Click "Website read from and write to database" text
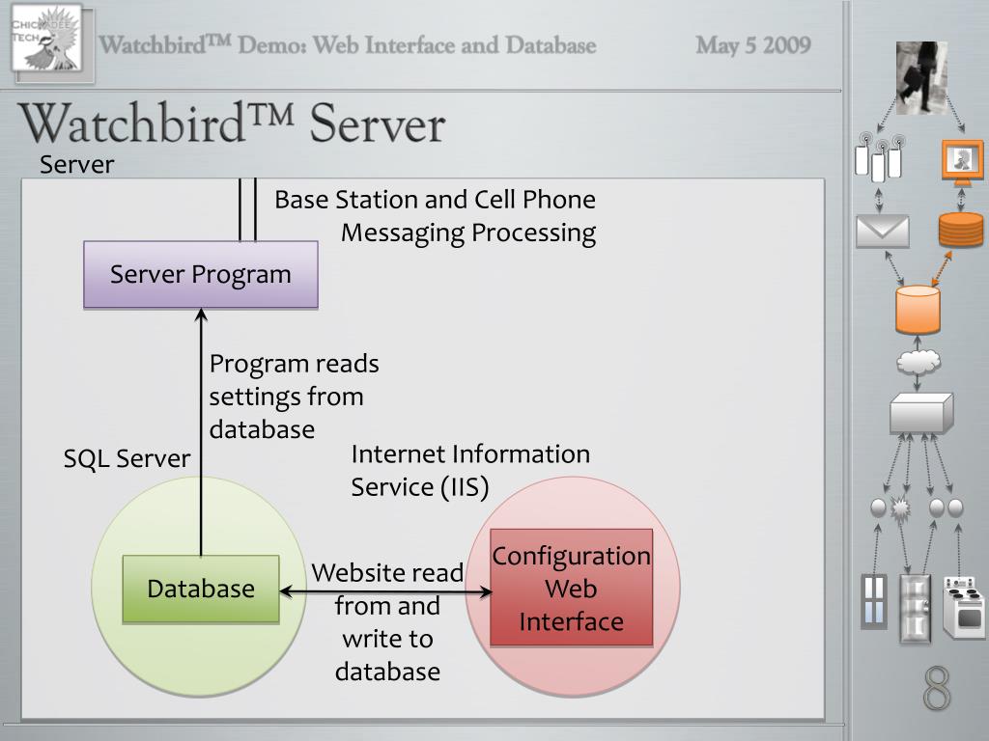The image size is (989, 741). [387, 622]
